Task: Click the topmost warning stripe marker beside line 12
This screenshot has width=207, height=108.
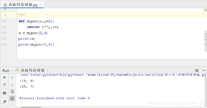Action: tap(205, 34)
